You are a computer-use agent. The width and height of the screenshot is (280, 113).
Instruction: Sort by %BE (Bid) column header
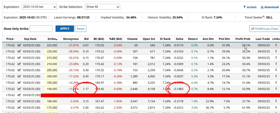(x=116, y=39)
